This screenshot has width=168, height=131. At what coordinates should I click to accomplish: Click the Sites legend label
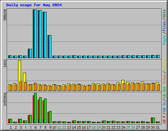coord(164,79)
